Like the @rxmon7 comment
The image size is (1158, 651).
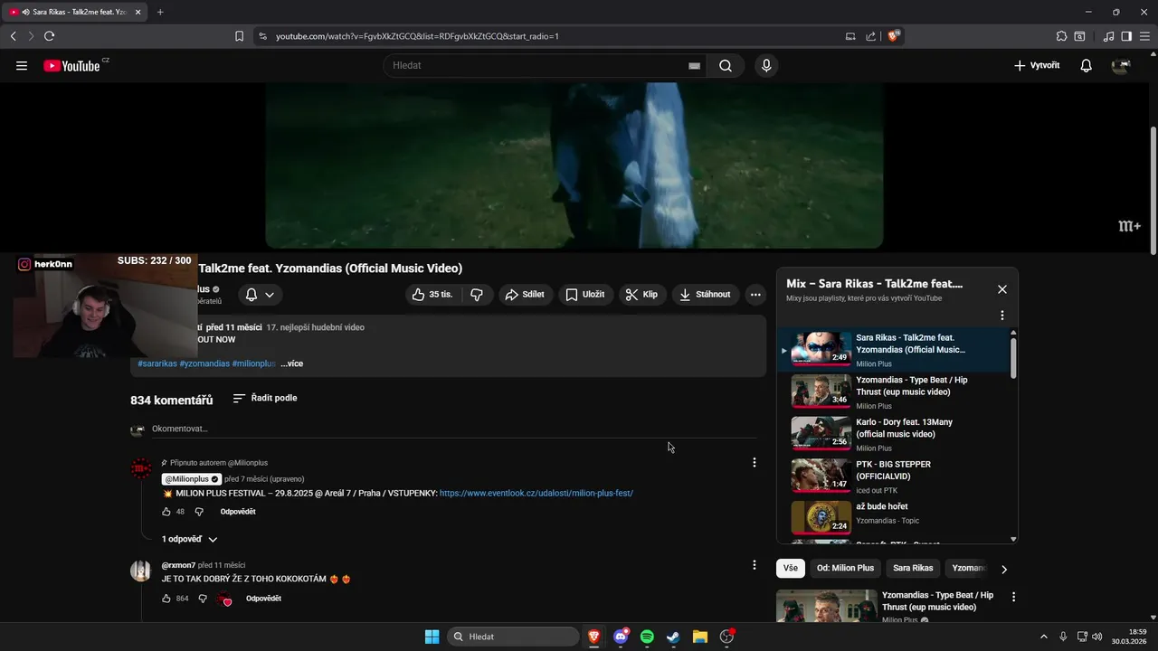point(166,599)
